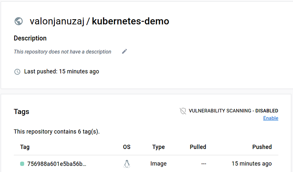Open tag 756988a601e5ba56b…
This screenshot has height=172, width=293.
coord(57,164)
